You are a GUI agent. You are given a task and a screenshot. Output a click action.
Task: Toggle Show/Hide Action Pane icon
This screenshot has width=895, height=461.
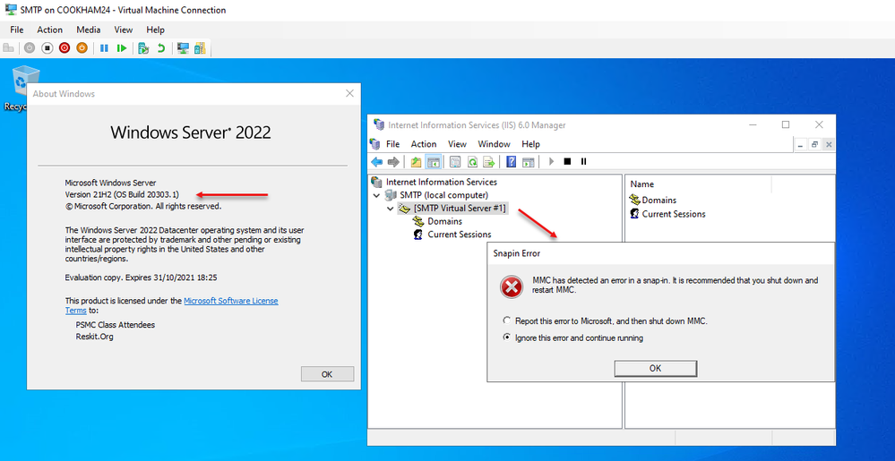pyautogui.click(x=528, y=161)
